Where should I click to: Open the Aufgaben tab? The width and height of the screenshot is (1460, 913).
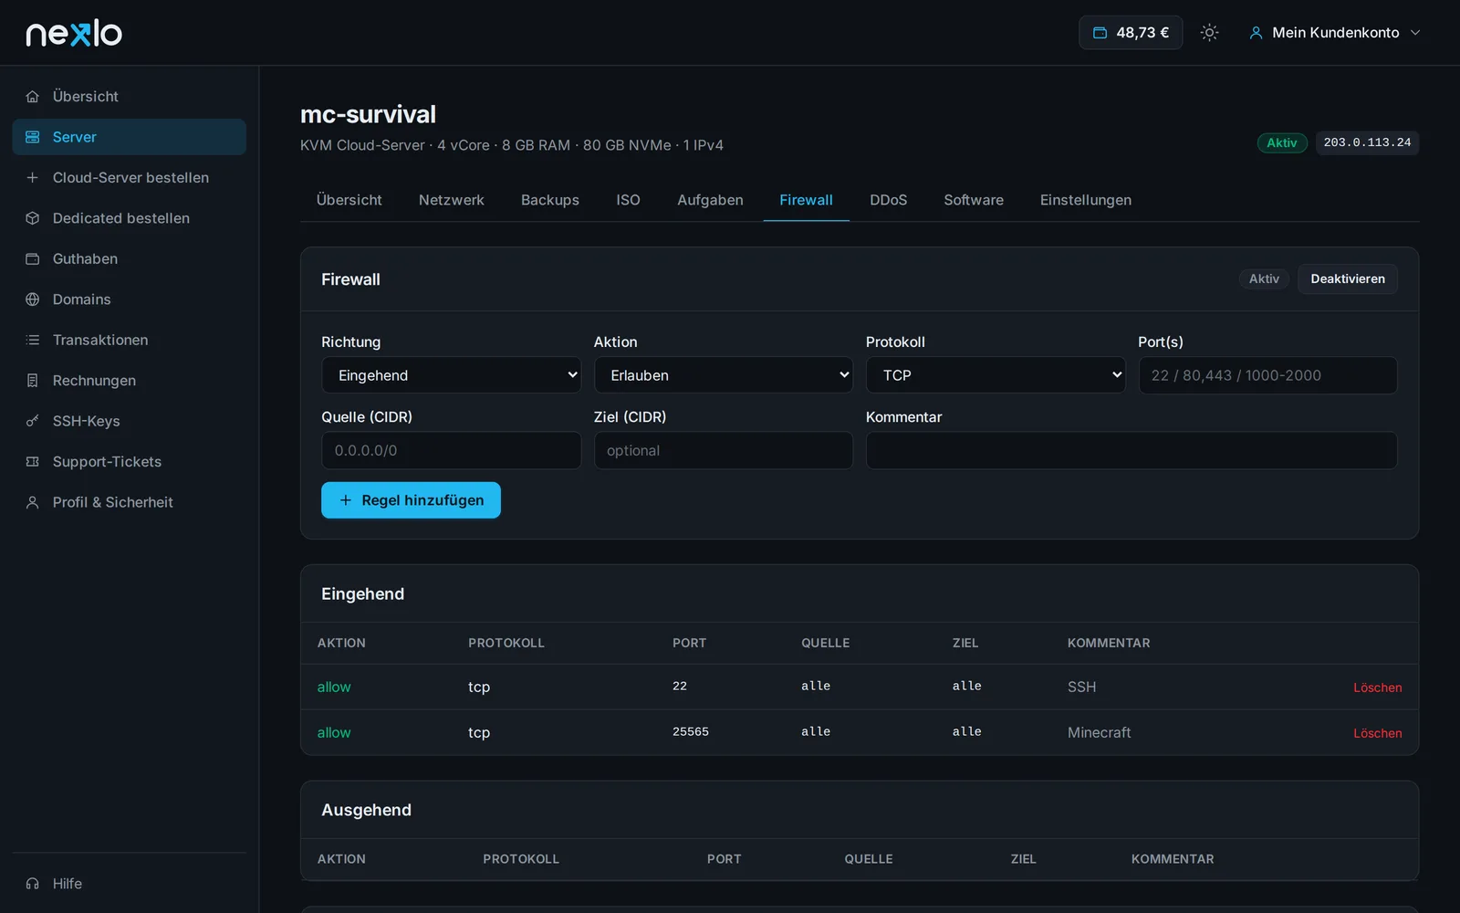click(x=710, y=200)
